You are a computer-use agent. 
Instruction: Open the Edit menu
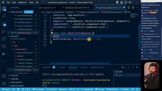pos(14,2)
